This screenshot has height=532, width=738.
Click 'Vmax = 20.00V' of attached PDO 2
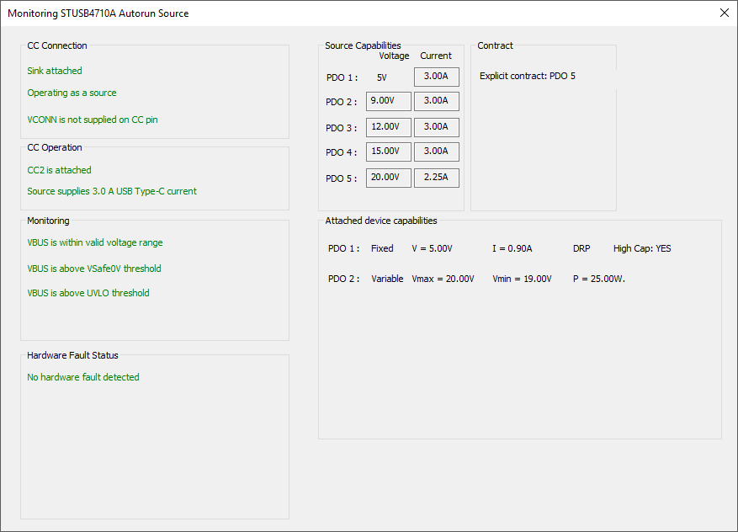(443, 279)
